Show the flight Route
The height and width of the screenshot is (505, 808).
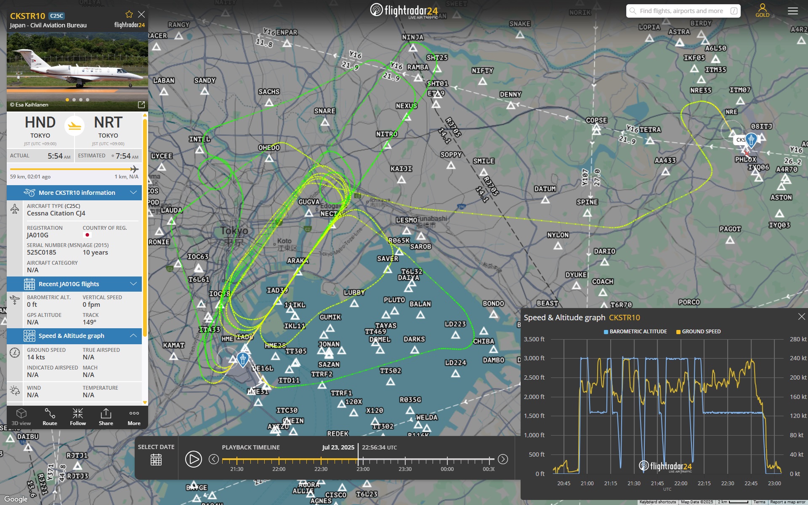point(50,417)
